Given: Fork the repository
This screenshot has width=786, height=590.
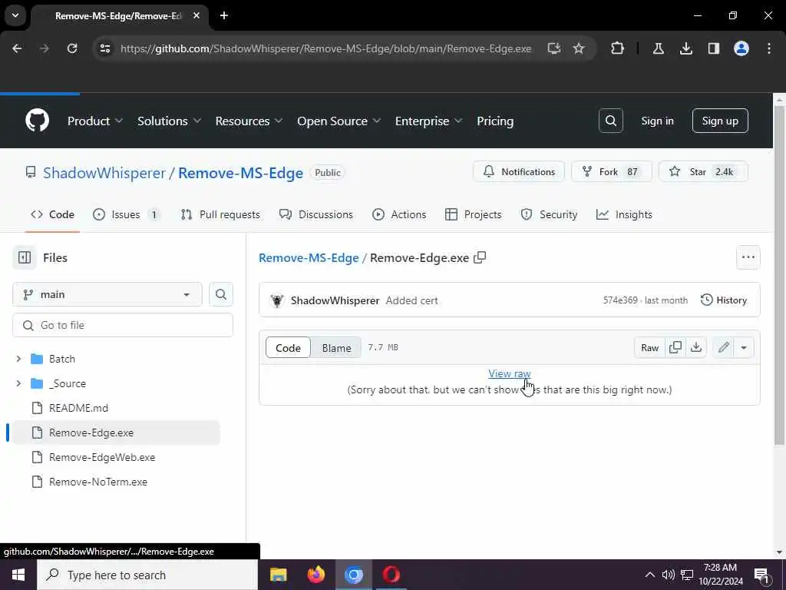Looking at the screenshot, I should tap(612, 171).
